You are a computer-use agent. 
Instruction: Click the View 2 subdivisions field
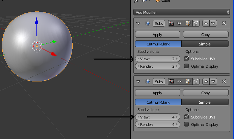coord(158,59)
